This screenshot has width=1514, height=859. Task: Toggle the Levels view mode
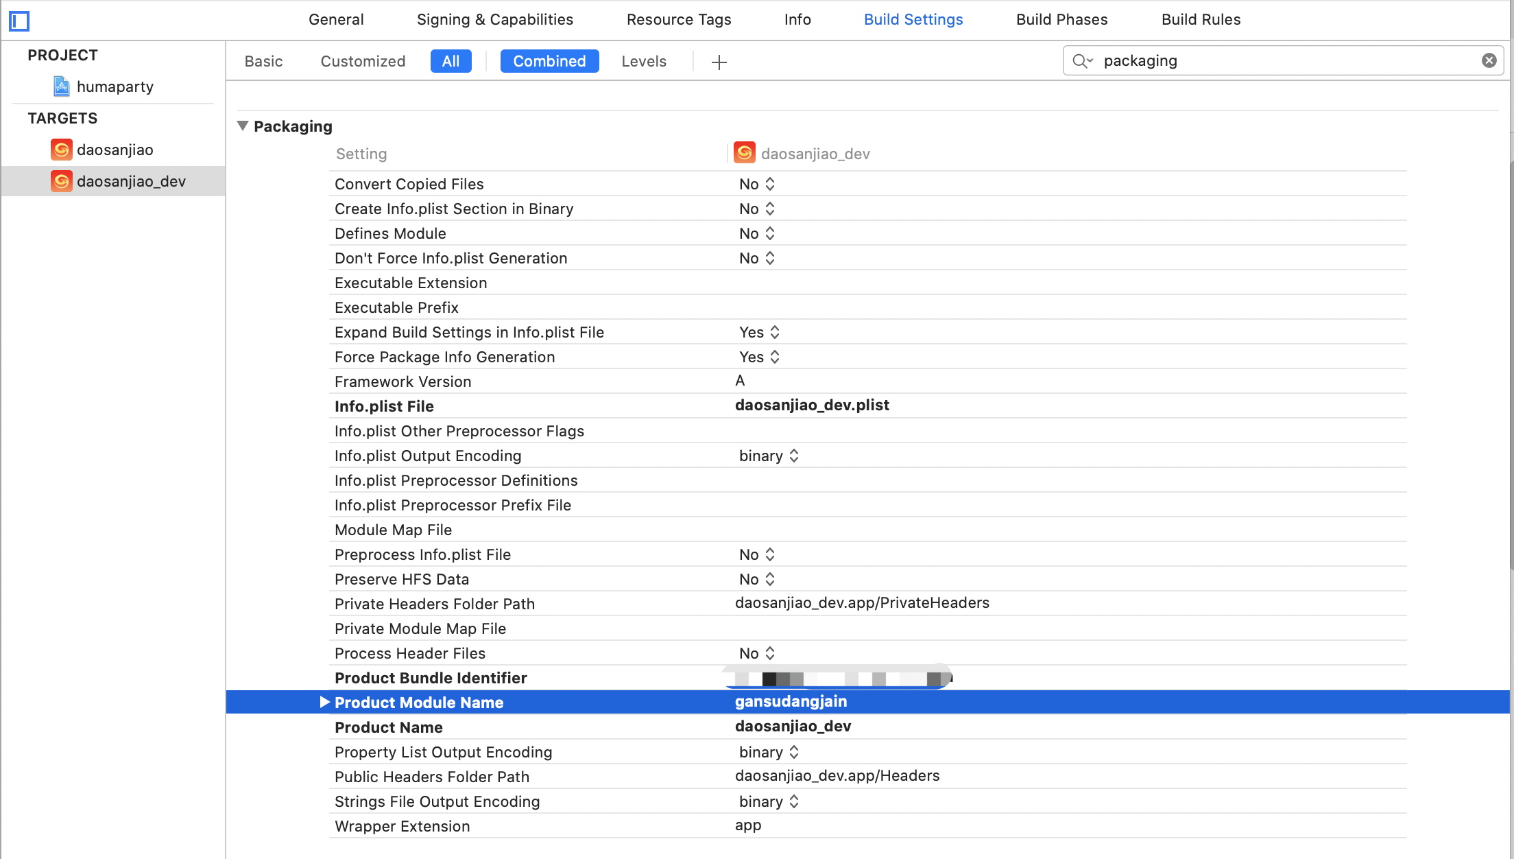click(643, 61)
